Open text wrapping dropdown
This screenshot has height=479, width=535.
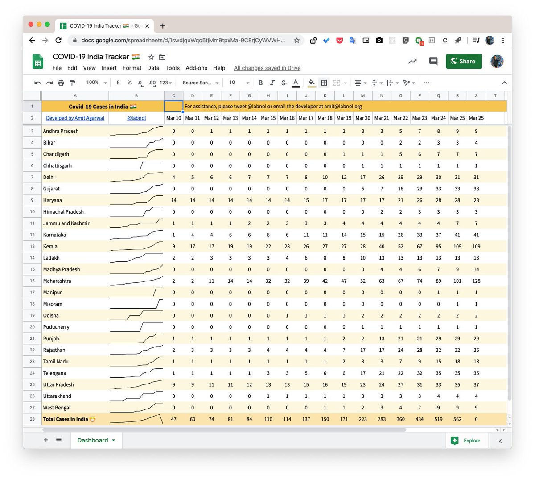(x=393, y=83)
